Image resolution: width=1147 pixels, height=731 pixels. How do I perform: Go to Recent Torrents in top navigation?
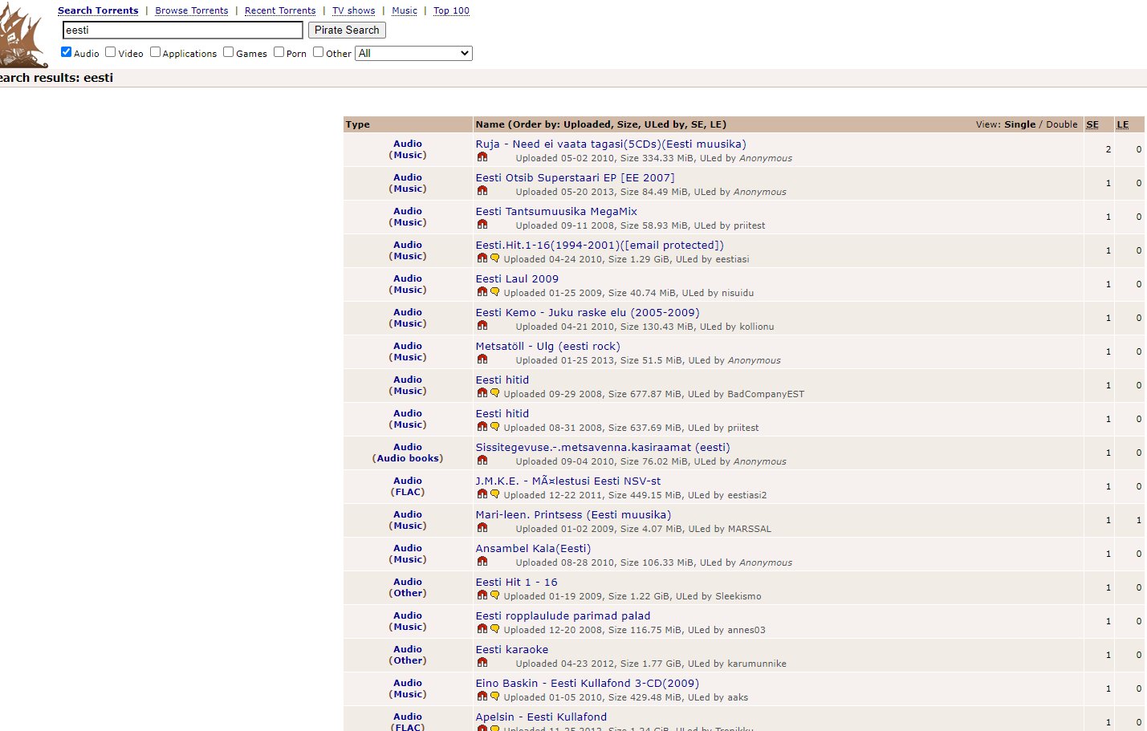click(x=280, y=10)
